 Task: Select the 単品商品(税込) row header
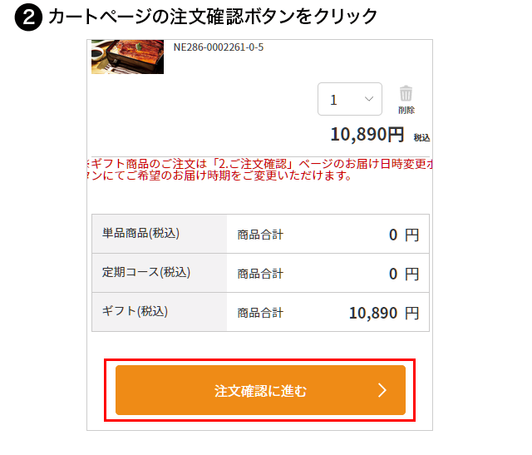(140, 234)
